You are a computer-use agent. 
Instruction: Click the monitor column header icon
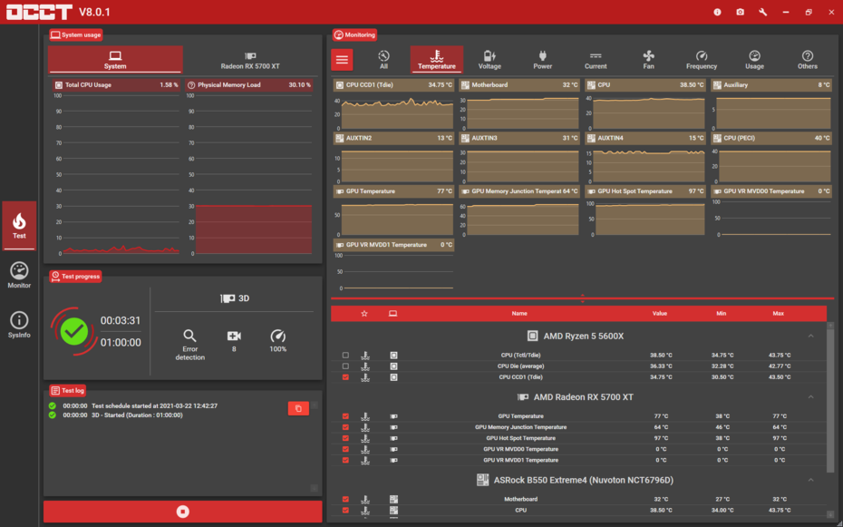tap(393, 314)
